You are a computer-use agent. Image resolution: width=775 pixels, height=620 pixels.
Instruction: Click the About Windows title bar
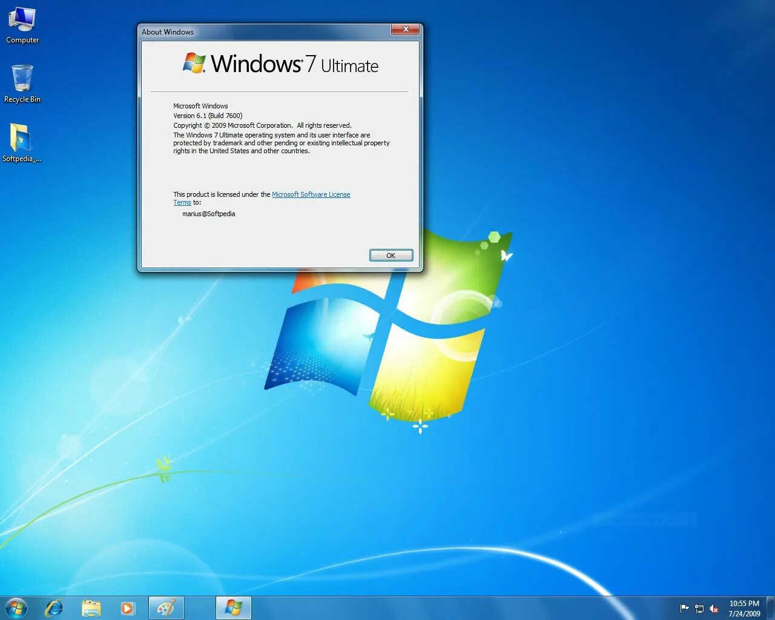pyautogui.click(x=265, y=31)
